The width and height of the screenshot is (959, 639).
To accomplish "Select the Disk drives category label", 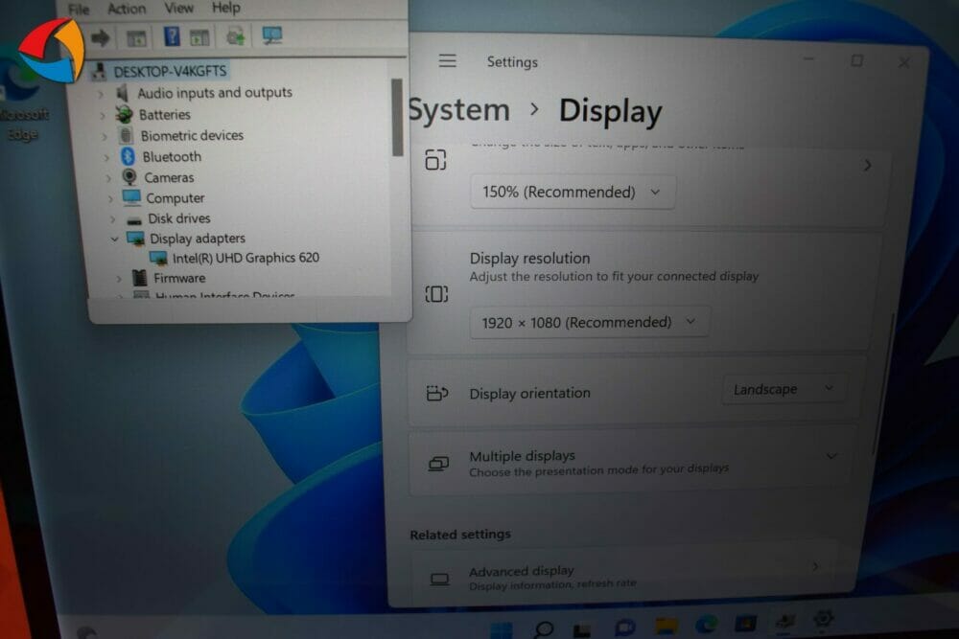I will click(178, 218).
